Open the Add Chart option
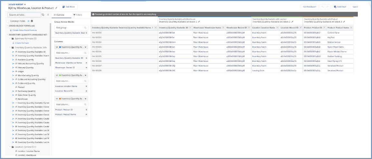The image size is (372, 159). (x=340, y=7)
